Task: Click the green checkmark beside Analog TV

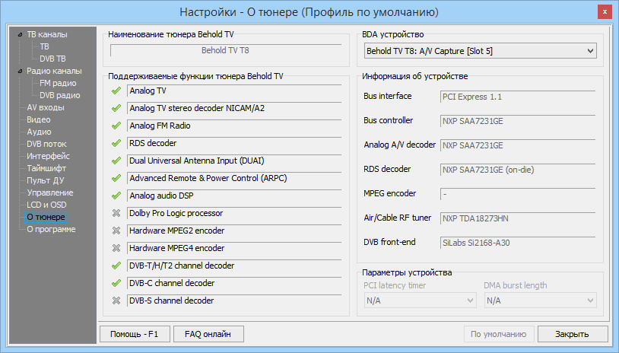Action: click(x=116, y=91)
